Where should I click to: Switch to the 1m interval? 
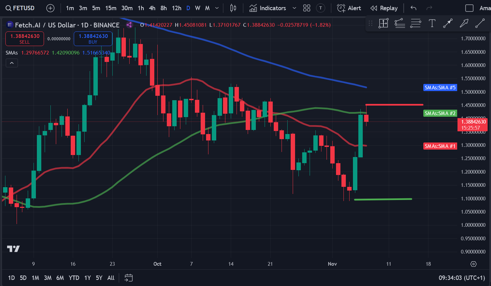(70, 8)
